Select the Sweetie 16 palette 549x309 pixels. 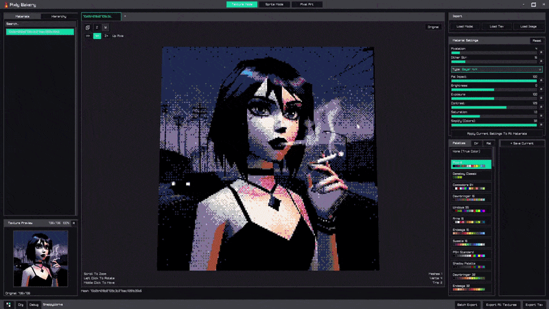(x=471, y=242)
